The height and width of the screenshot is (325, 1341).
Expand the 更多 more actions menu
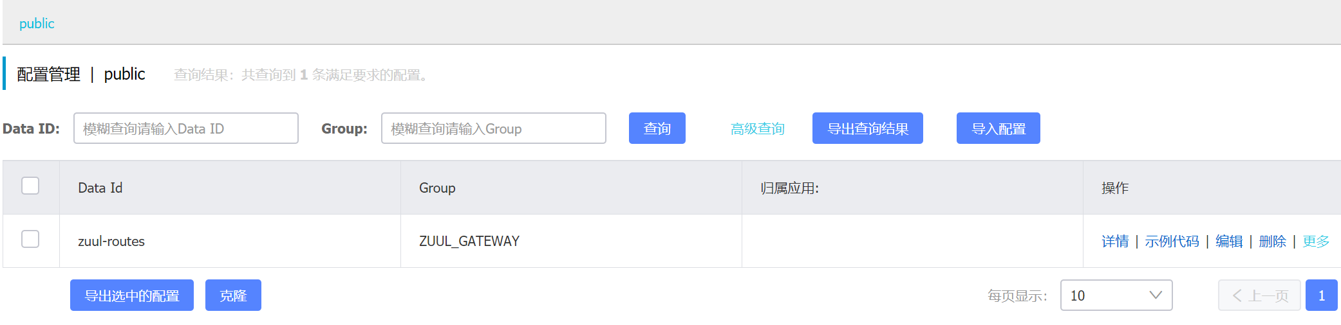(x=1316, y=242)
